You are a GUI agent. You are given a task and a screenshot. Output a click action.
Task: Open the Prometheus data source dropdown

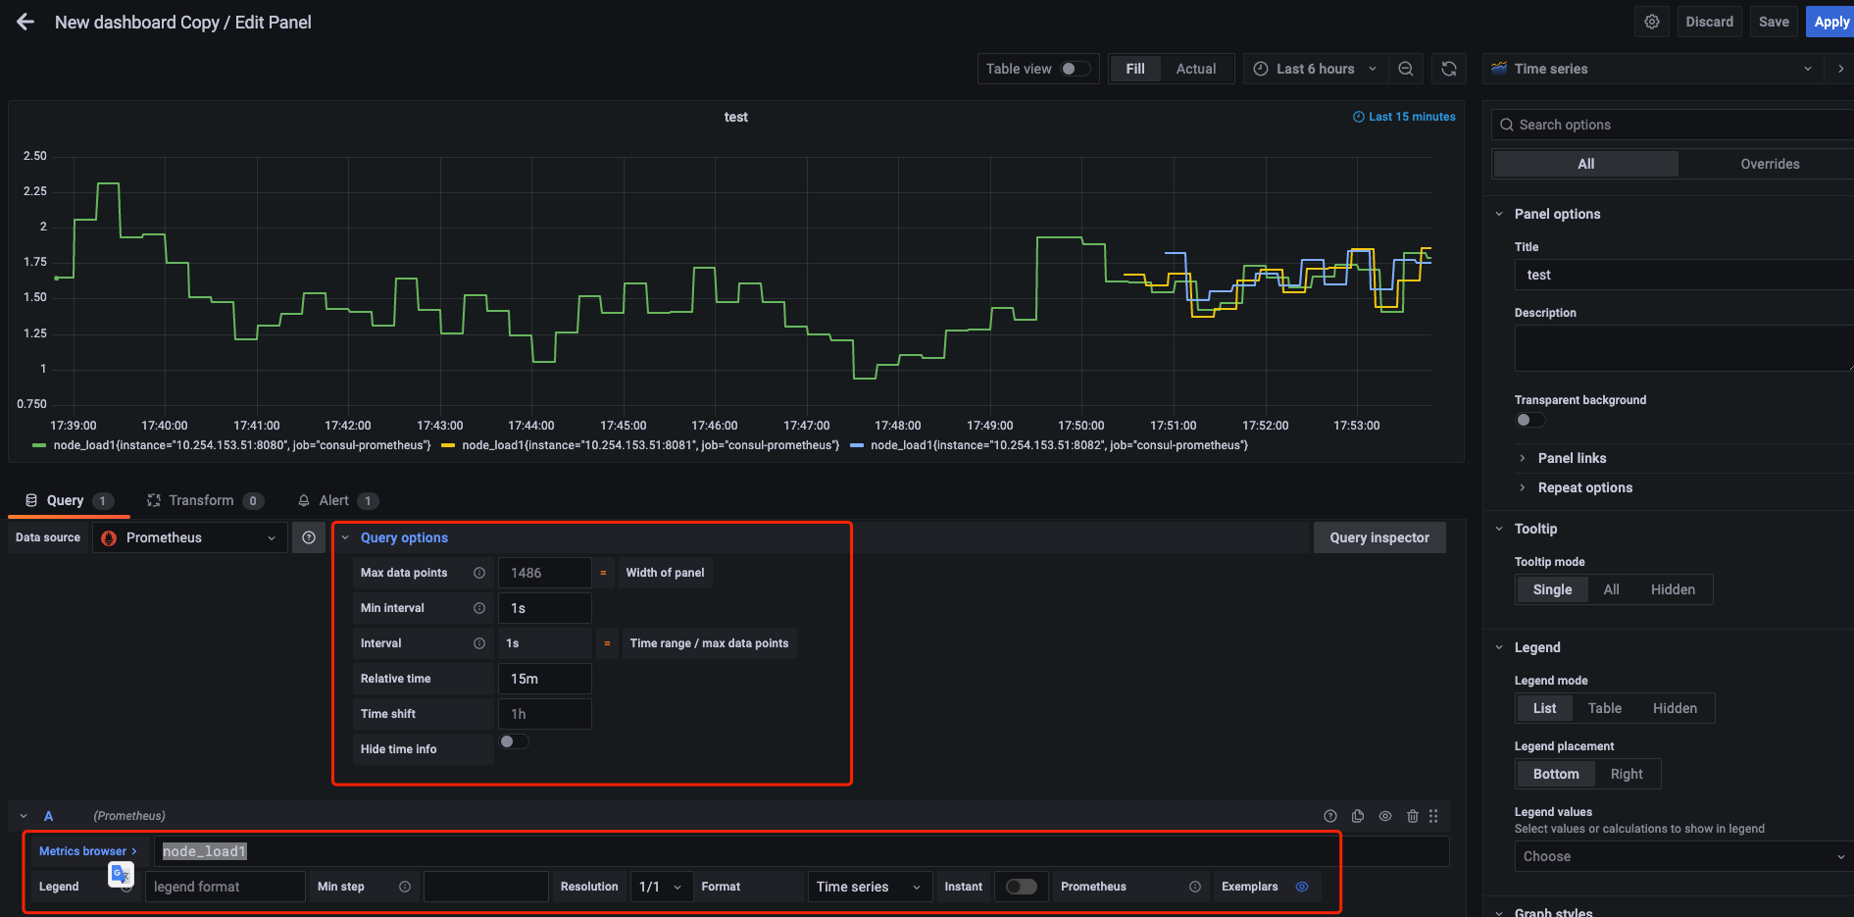click(x=190, y=537)
